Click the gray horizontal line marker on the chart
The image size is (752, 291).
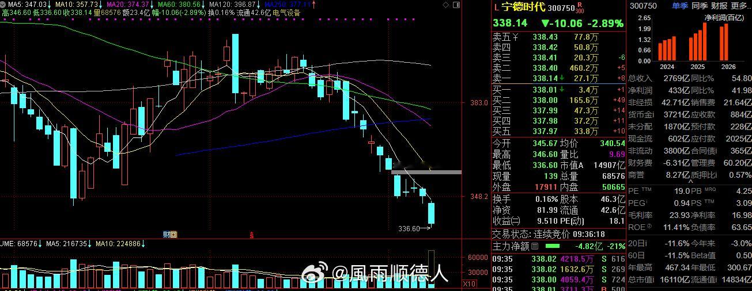click(x=426, y=171)
